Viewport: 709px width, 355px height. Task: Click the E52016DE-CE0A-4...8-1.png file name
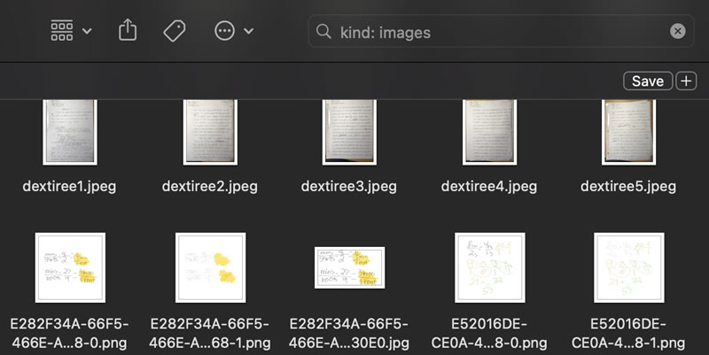coord(628,334)
